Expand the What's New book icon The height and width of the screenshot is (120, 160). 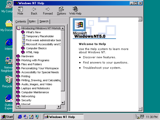tap(23, 32)
